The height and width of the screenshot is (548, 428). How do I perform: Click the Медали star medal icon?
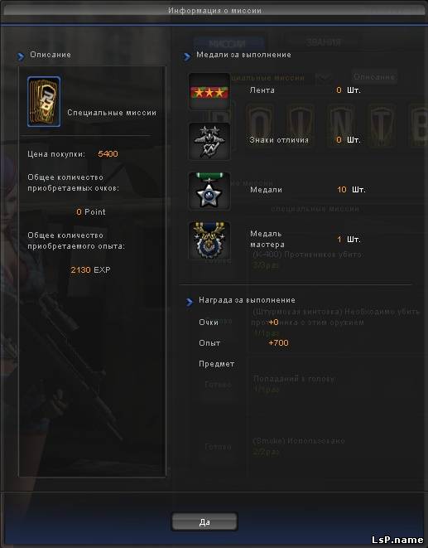209,191
